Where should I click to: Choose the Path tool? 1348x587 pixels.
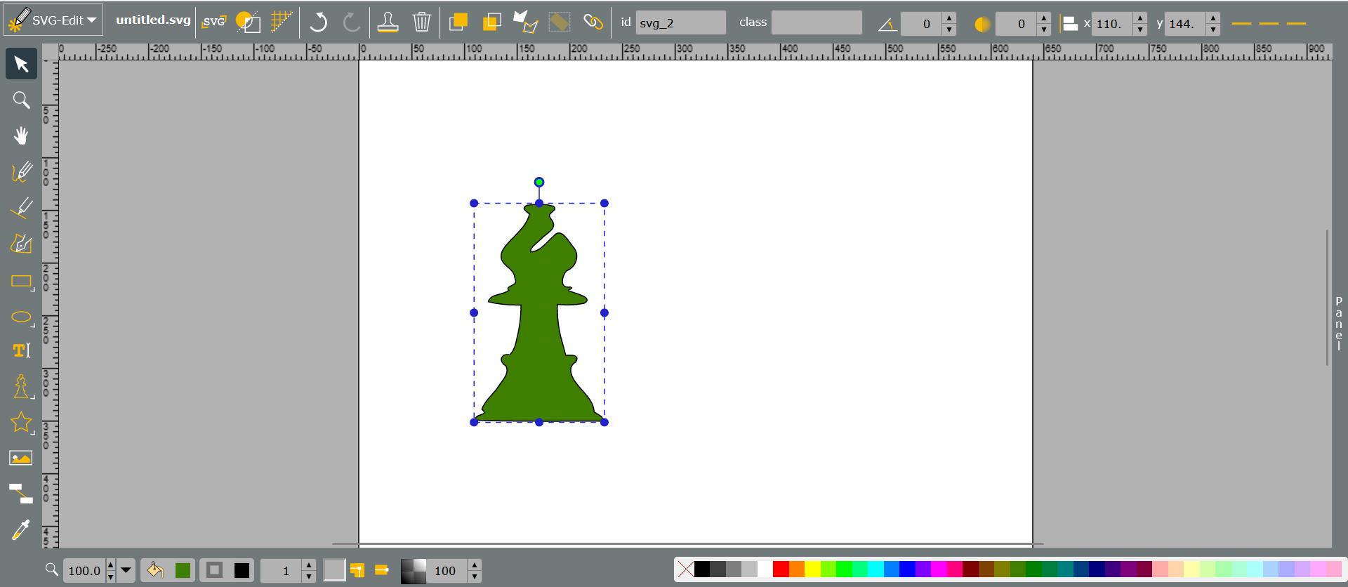point(21,243)
